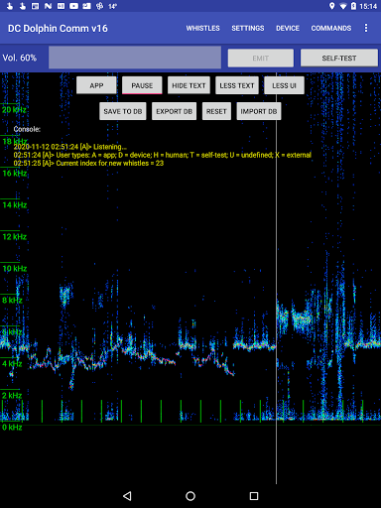The height and width of the screenshot is (508, 381).
Task: Click the text field beside Vol. 60%
Action: (135, 58)
